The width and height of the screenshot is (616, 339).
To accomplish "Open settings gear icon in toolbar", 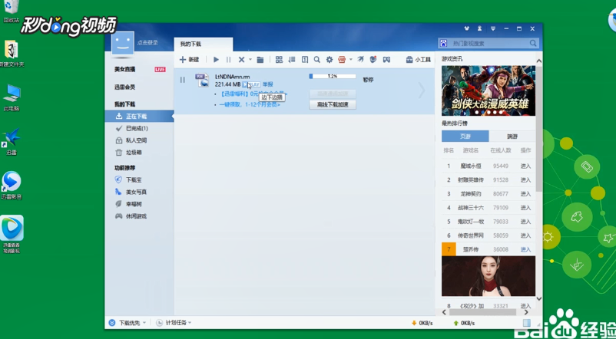I will click(x=330, y=60).
